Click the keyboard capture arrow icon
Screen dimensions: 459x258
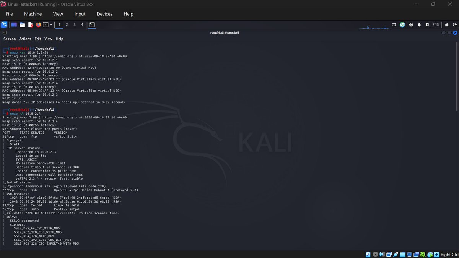coord(436,255)
